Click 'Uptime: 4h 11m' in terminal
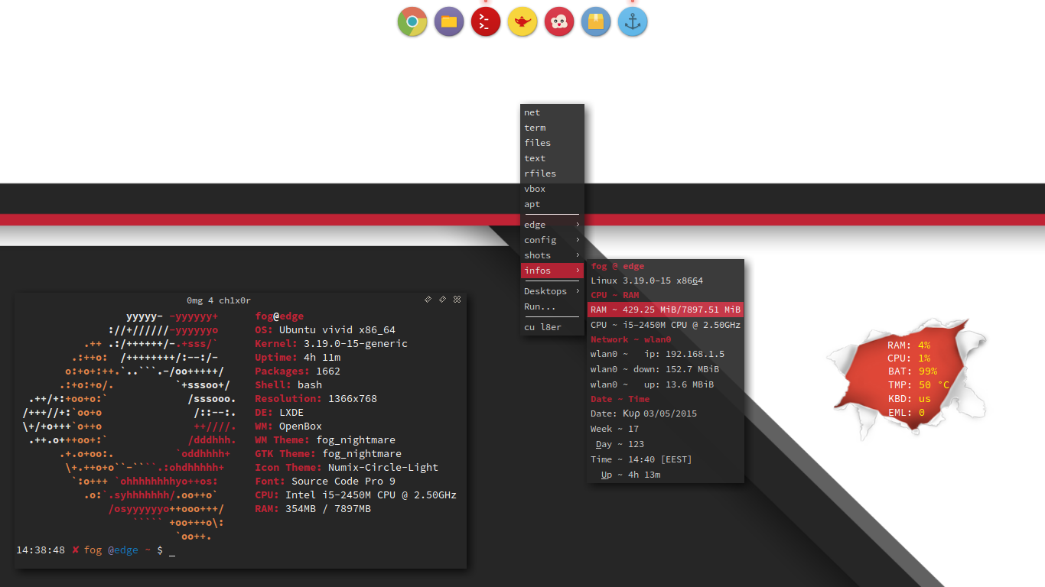 tap(298, 358)
